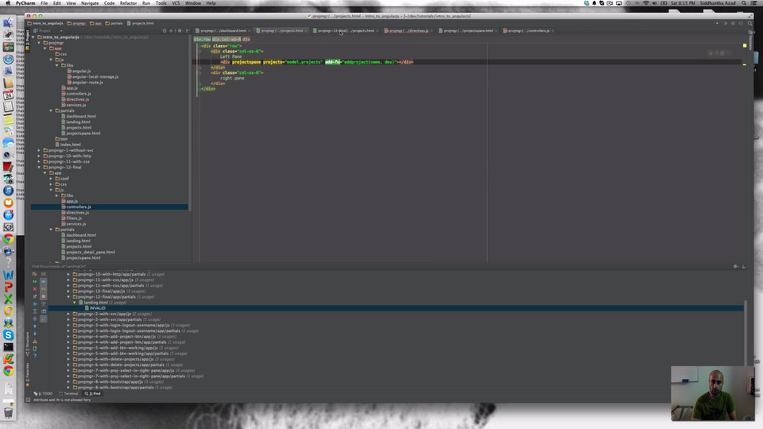Click the Rerun find icon in Find panel
Viewport: 763px width, 429px height.
35,281
